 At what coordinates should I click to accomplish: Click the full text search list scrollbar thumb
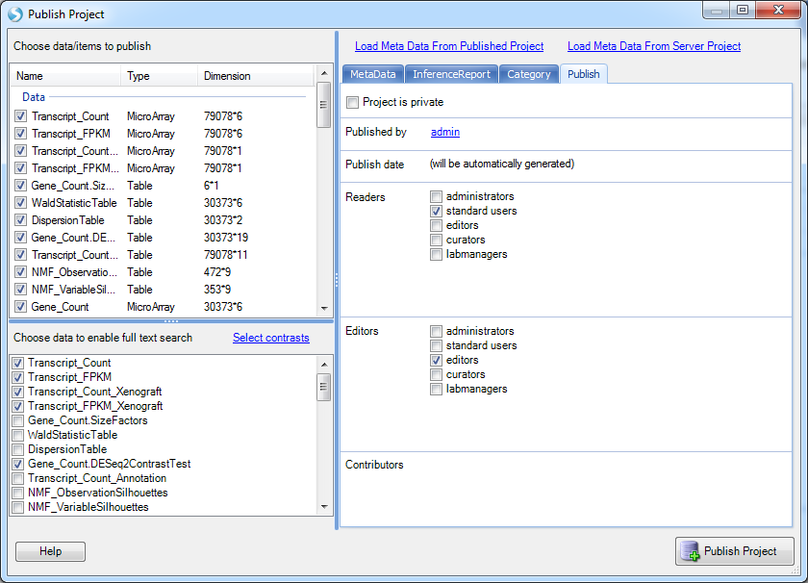324,387
